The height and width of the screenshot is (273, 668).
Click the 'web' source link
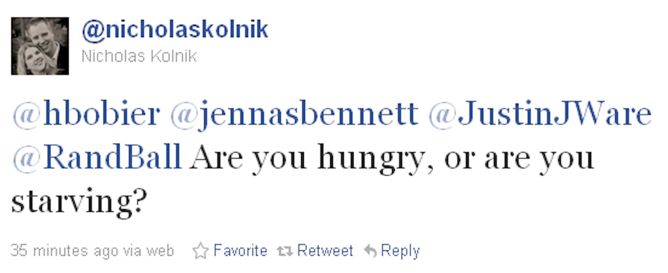point(160,251)
